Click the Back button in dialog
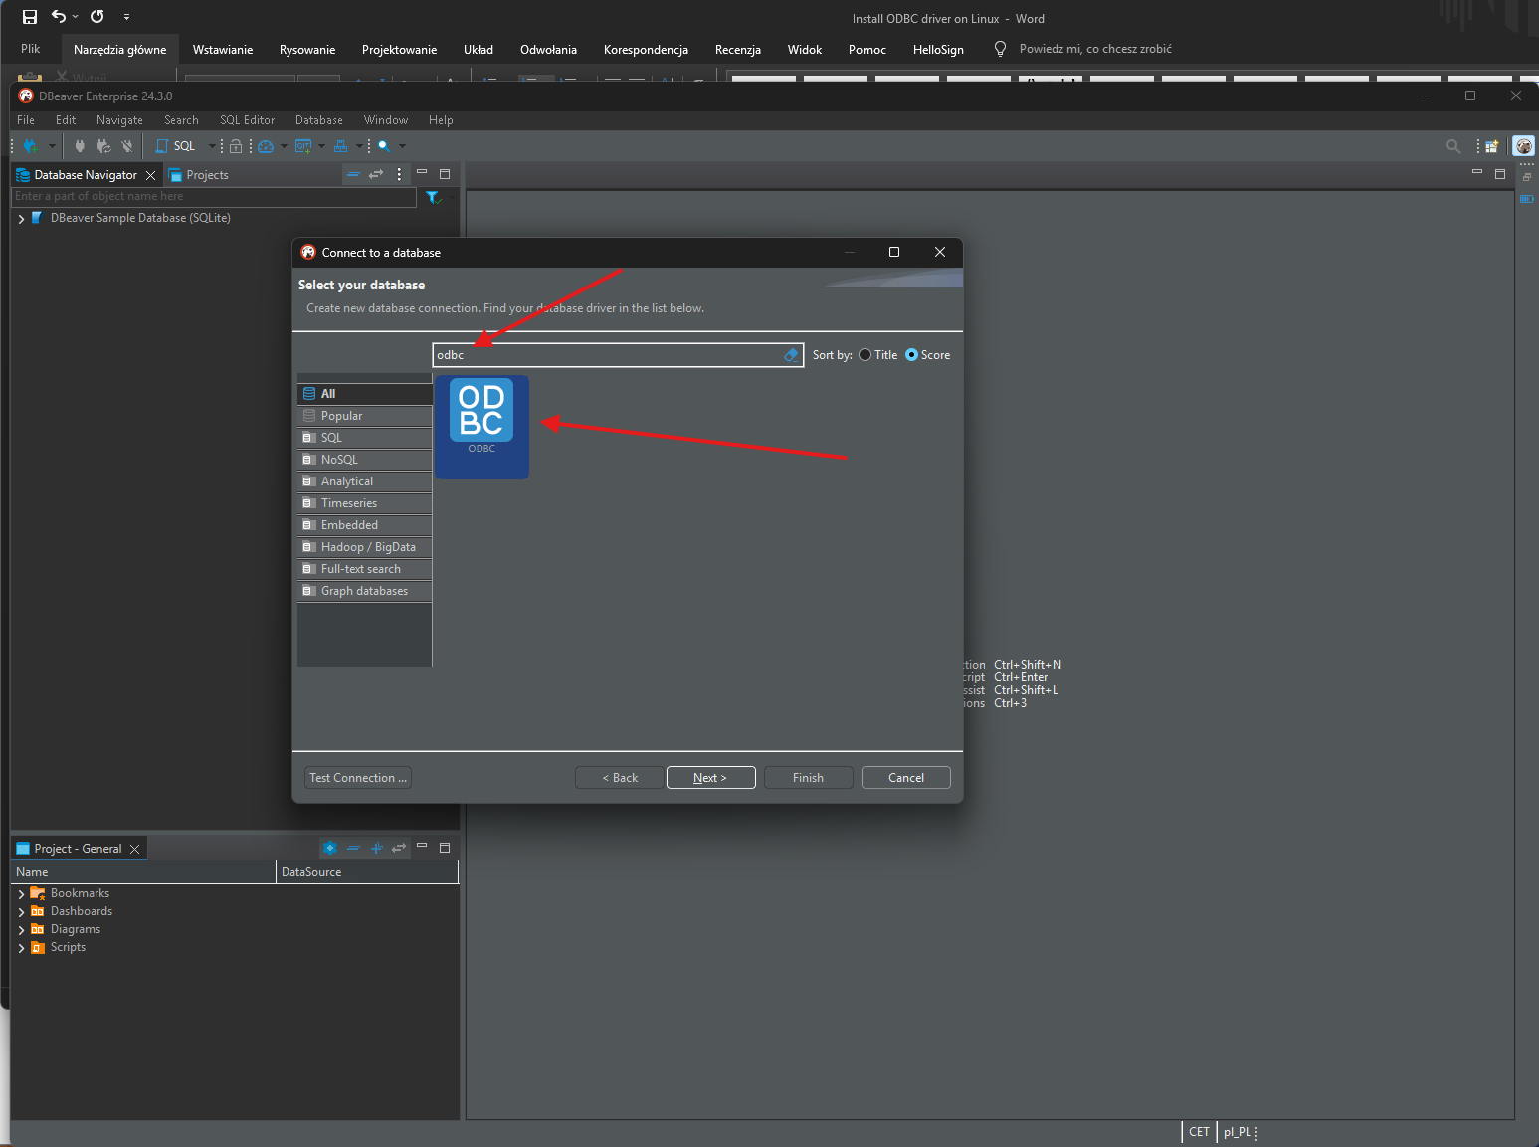 point(620,778)
